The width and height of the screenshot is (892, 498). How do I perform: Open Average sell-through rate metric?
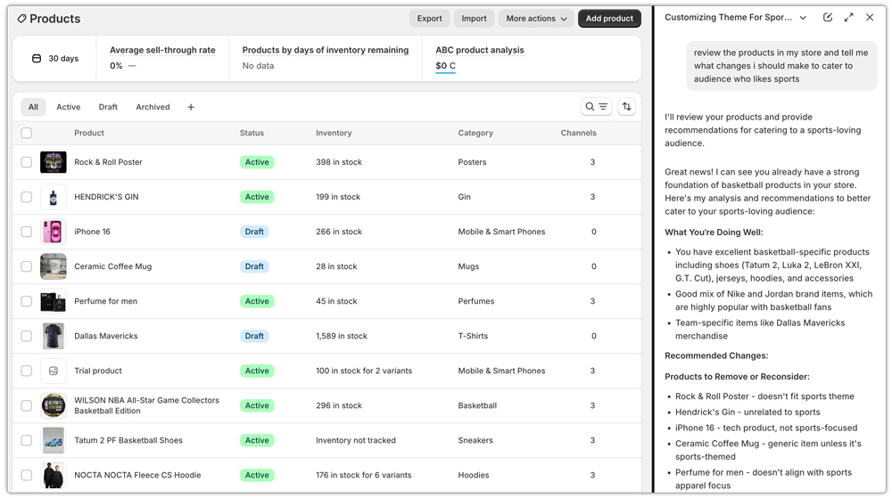(x=162, y=50)
